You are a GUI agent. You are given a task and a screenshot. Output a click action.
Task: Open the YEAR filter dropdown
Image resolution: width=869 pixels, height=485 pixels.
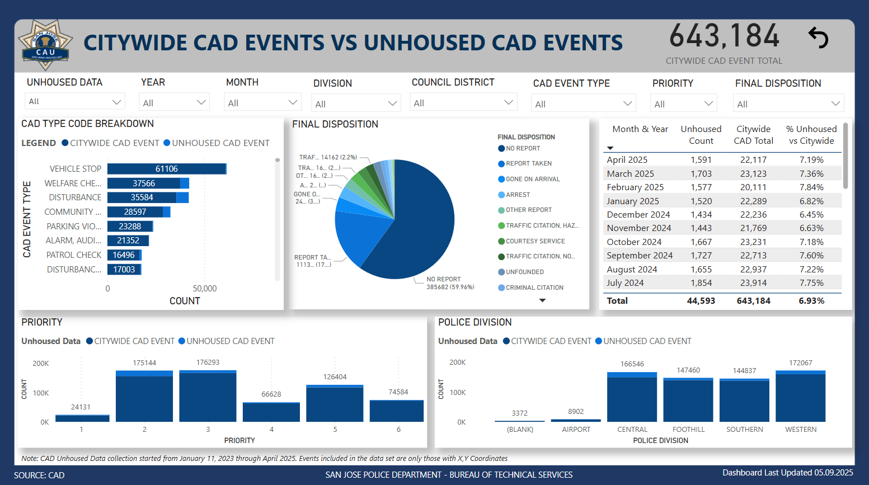tap(175, 103)
